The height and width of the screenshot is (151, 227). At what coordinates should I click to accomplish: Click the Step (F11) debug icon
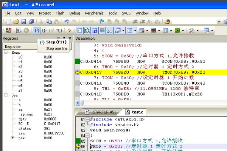point(37,30)
